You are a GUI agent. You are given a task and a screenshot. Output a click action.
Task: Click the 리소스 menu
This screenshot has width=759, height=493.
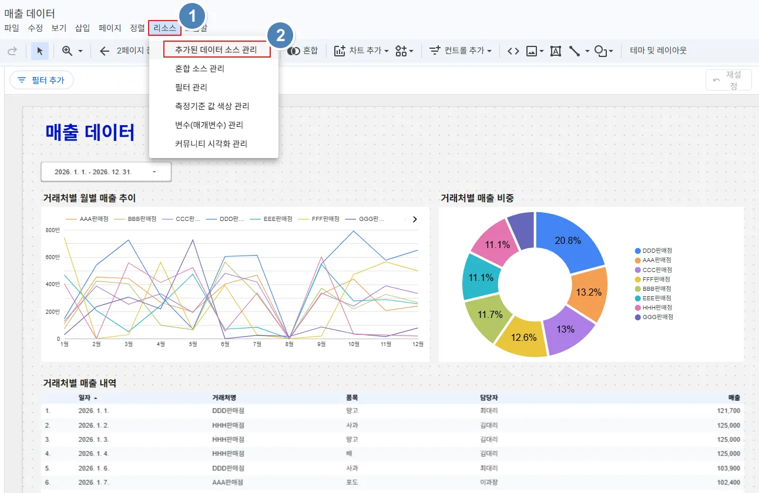click(x=164, y=28)
